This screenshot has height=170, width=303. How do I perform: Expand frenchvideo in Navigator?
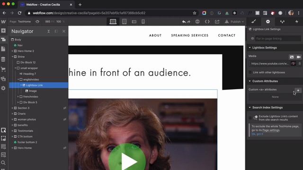click(x=18, y=96)
